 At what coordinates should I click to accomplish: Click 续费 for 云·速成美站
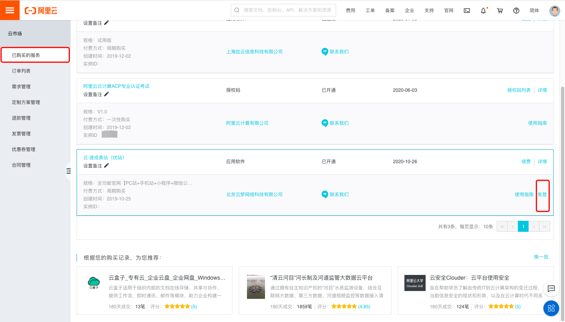(x=526, y=162)
